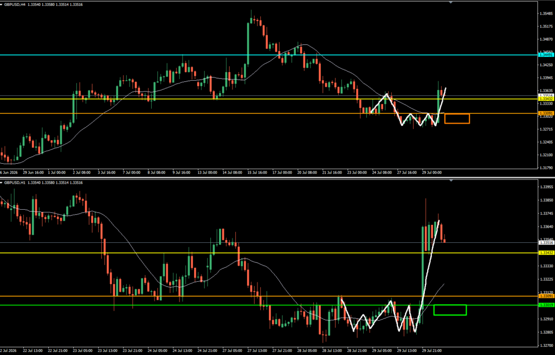Viewport: 555px width, 355px height.
Task: Click the yellow 1.33432 label on H4 chart
Action: [546, 99]
